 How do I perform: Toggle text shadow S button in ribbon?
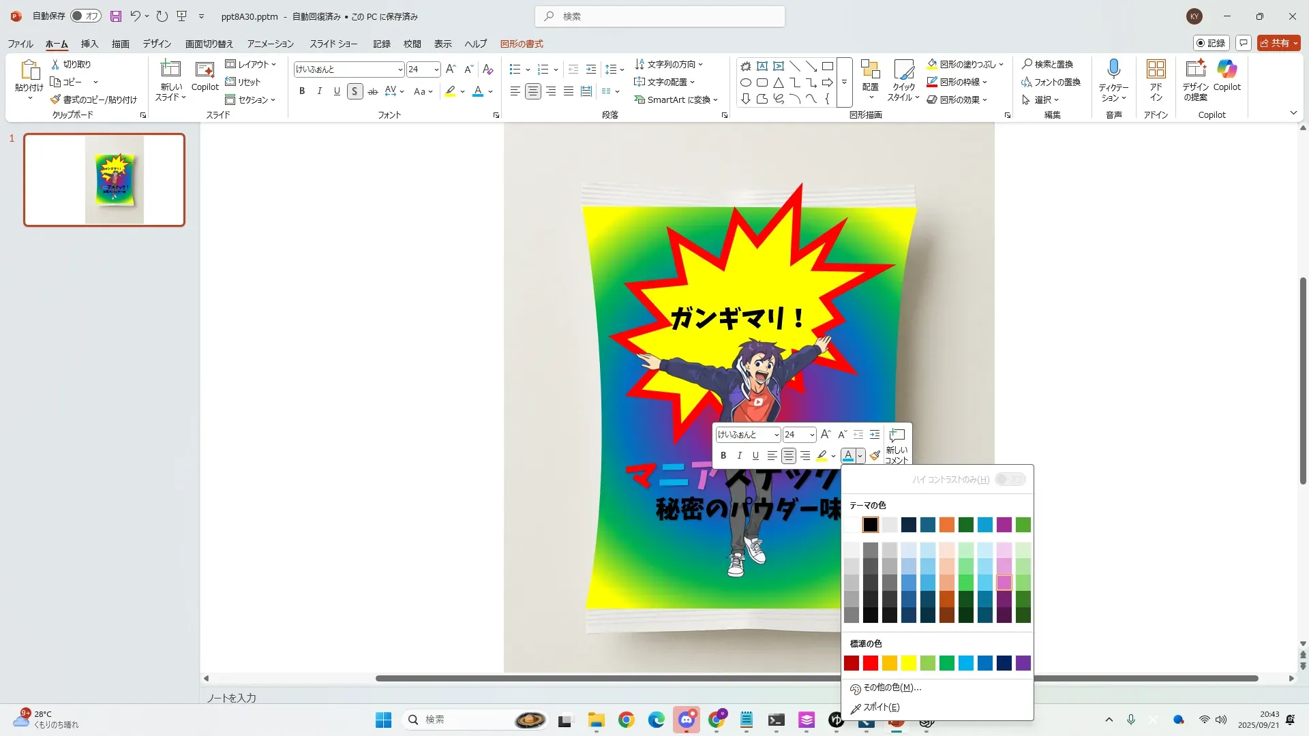pos(355,91)
